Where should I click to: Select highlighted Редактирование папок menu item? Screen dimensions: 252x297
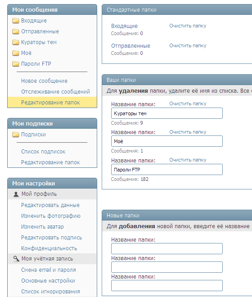pyautogui.click(x=52, y=102)
